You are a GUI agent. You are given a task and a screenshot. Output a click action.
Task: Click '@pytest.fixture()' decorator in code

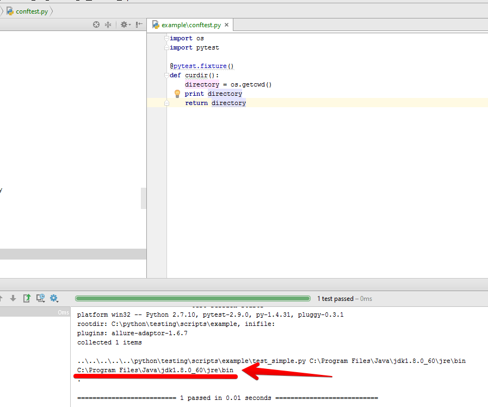tap(202, 66)
